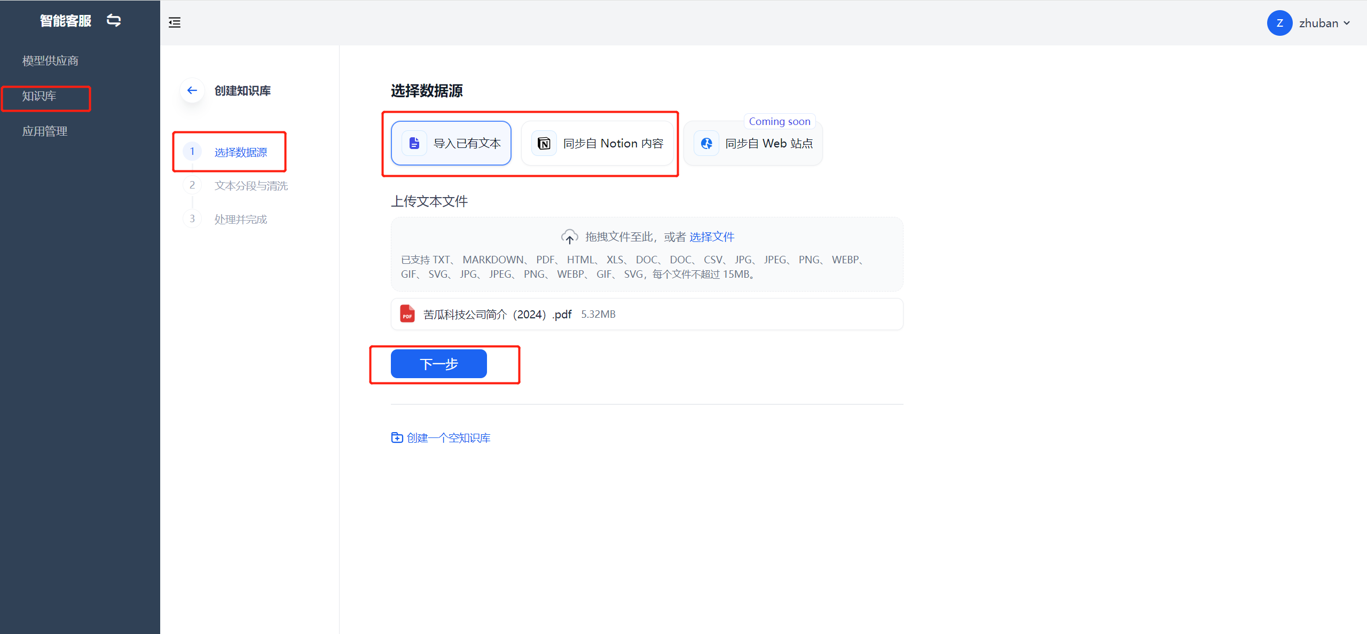The height and width of the screenshot is (634, 1367).
Task: Click the back arrow beside 创建知识库
Action: pyautogui.click(x=192, y=90)
